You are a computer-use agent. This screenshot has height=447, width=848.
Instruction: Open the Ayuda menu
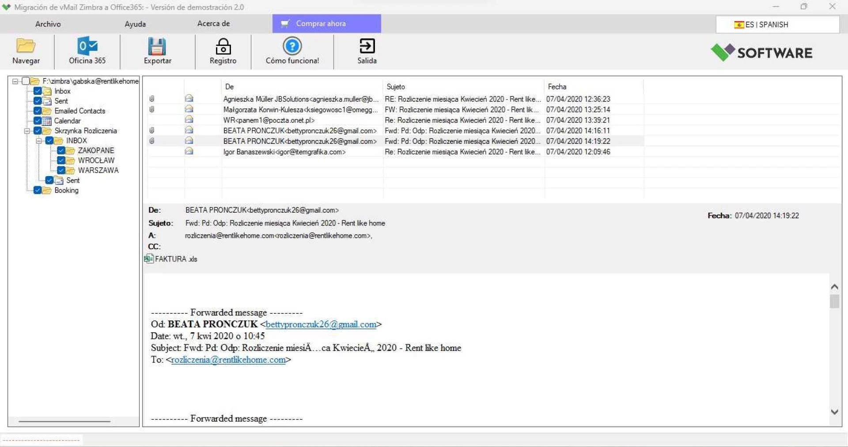coord(135,24)
